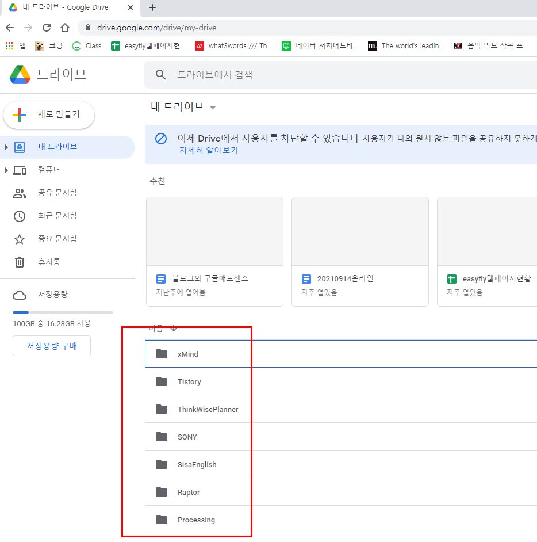Click the 최근 문서함 clock icon
537x542 pixels.
click(20, 216)
